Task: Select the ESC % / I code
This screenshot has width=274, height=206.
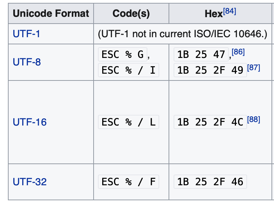Action: tap(128, 70)
